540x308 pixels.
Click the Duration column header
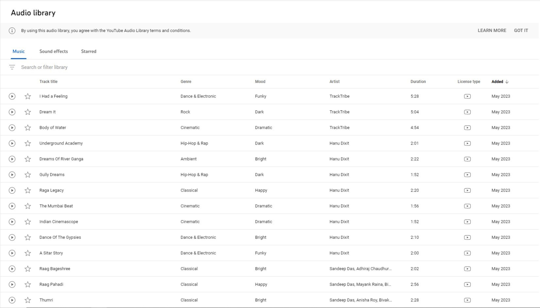(418, 82)
